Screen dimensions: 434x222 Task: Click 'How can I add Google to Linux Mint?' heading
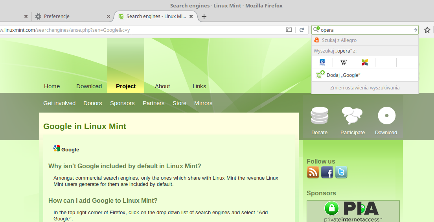103,200
